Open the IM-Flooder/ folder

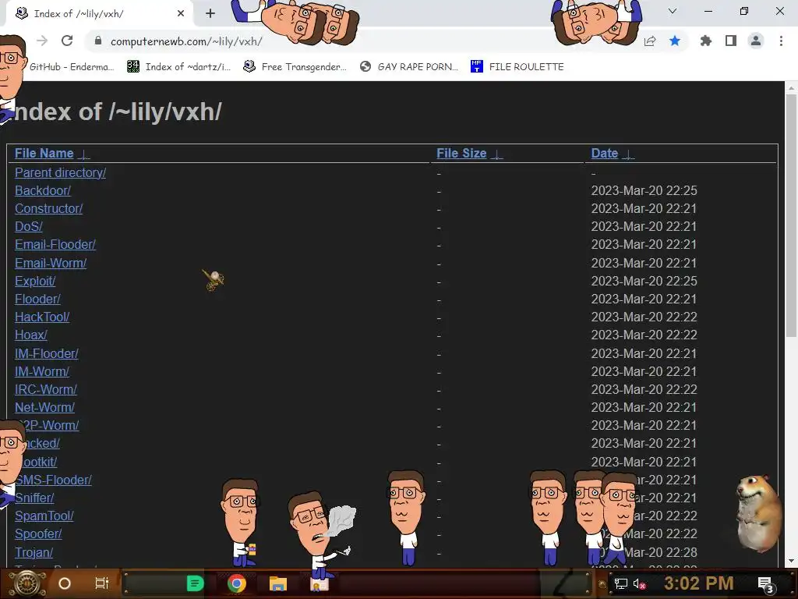coord(47,353)
